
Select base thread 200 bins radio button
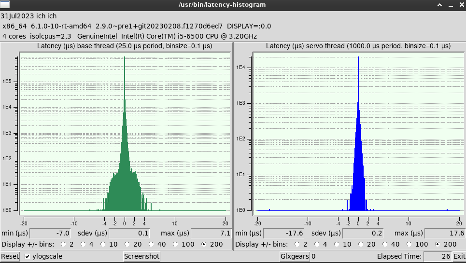click(x=204, y=244)
